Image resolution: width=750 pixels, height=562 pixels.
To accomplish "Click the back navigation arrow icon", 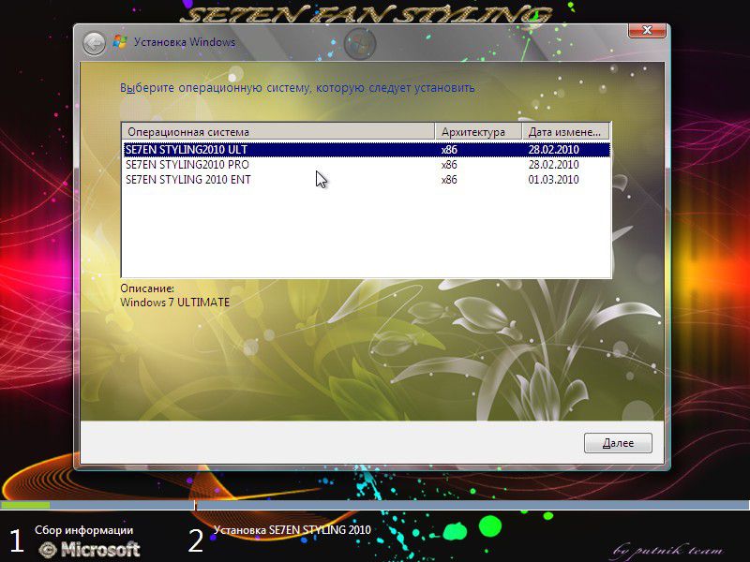I will [x=93, y=41].
